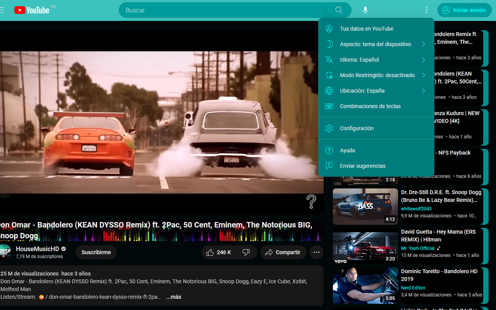Click keyboard icon for Combinaciones de teclas
This screenshot has width=496, height=310.
pyautogui.click(x=329, y=106)
